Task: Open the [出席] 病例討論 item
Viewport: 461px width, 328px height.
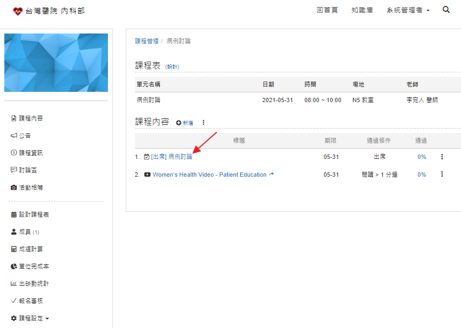Action: pyautogui.click(x=172, y=157)
